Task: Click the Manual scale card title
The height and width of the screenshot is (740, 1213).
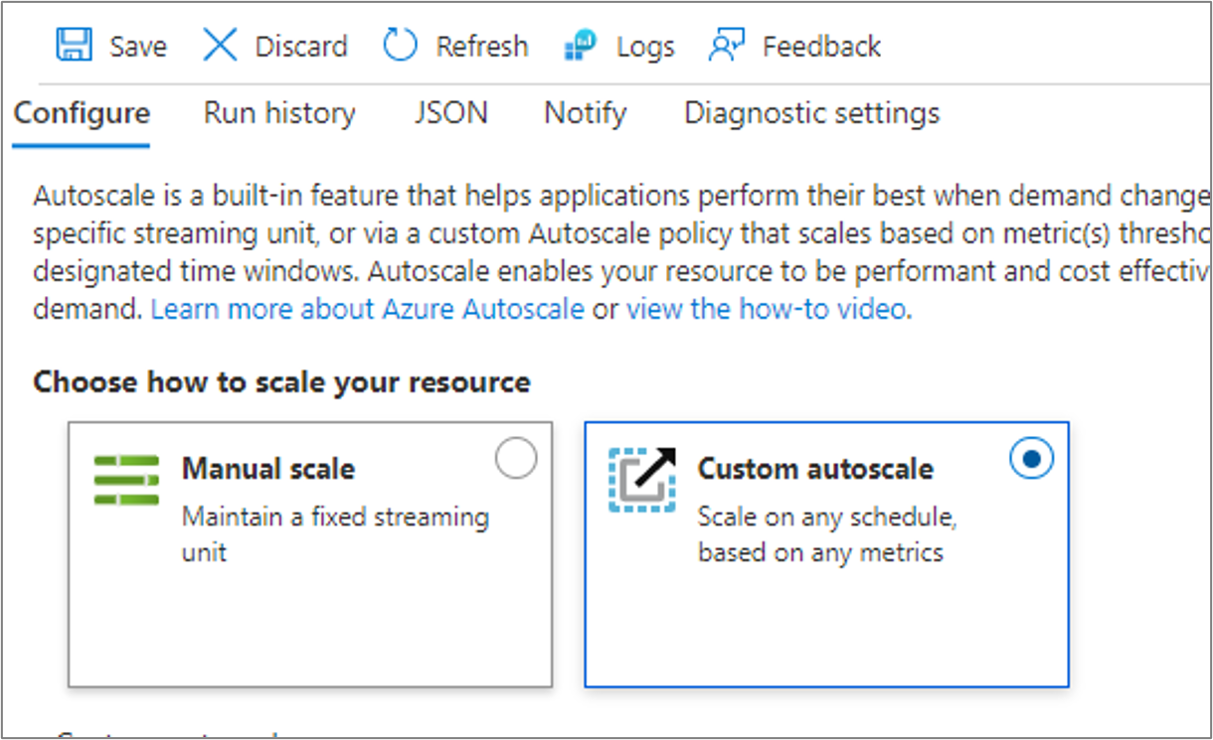Action: [x=268, y=469]
